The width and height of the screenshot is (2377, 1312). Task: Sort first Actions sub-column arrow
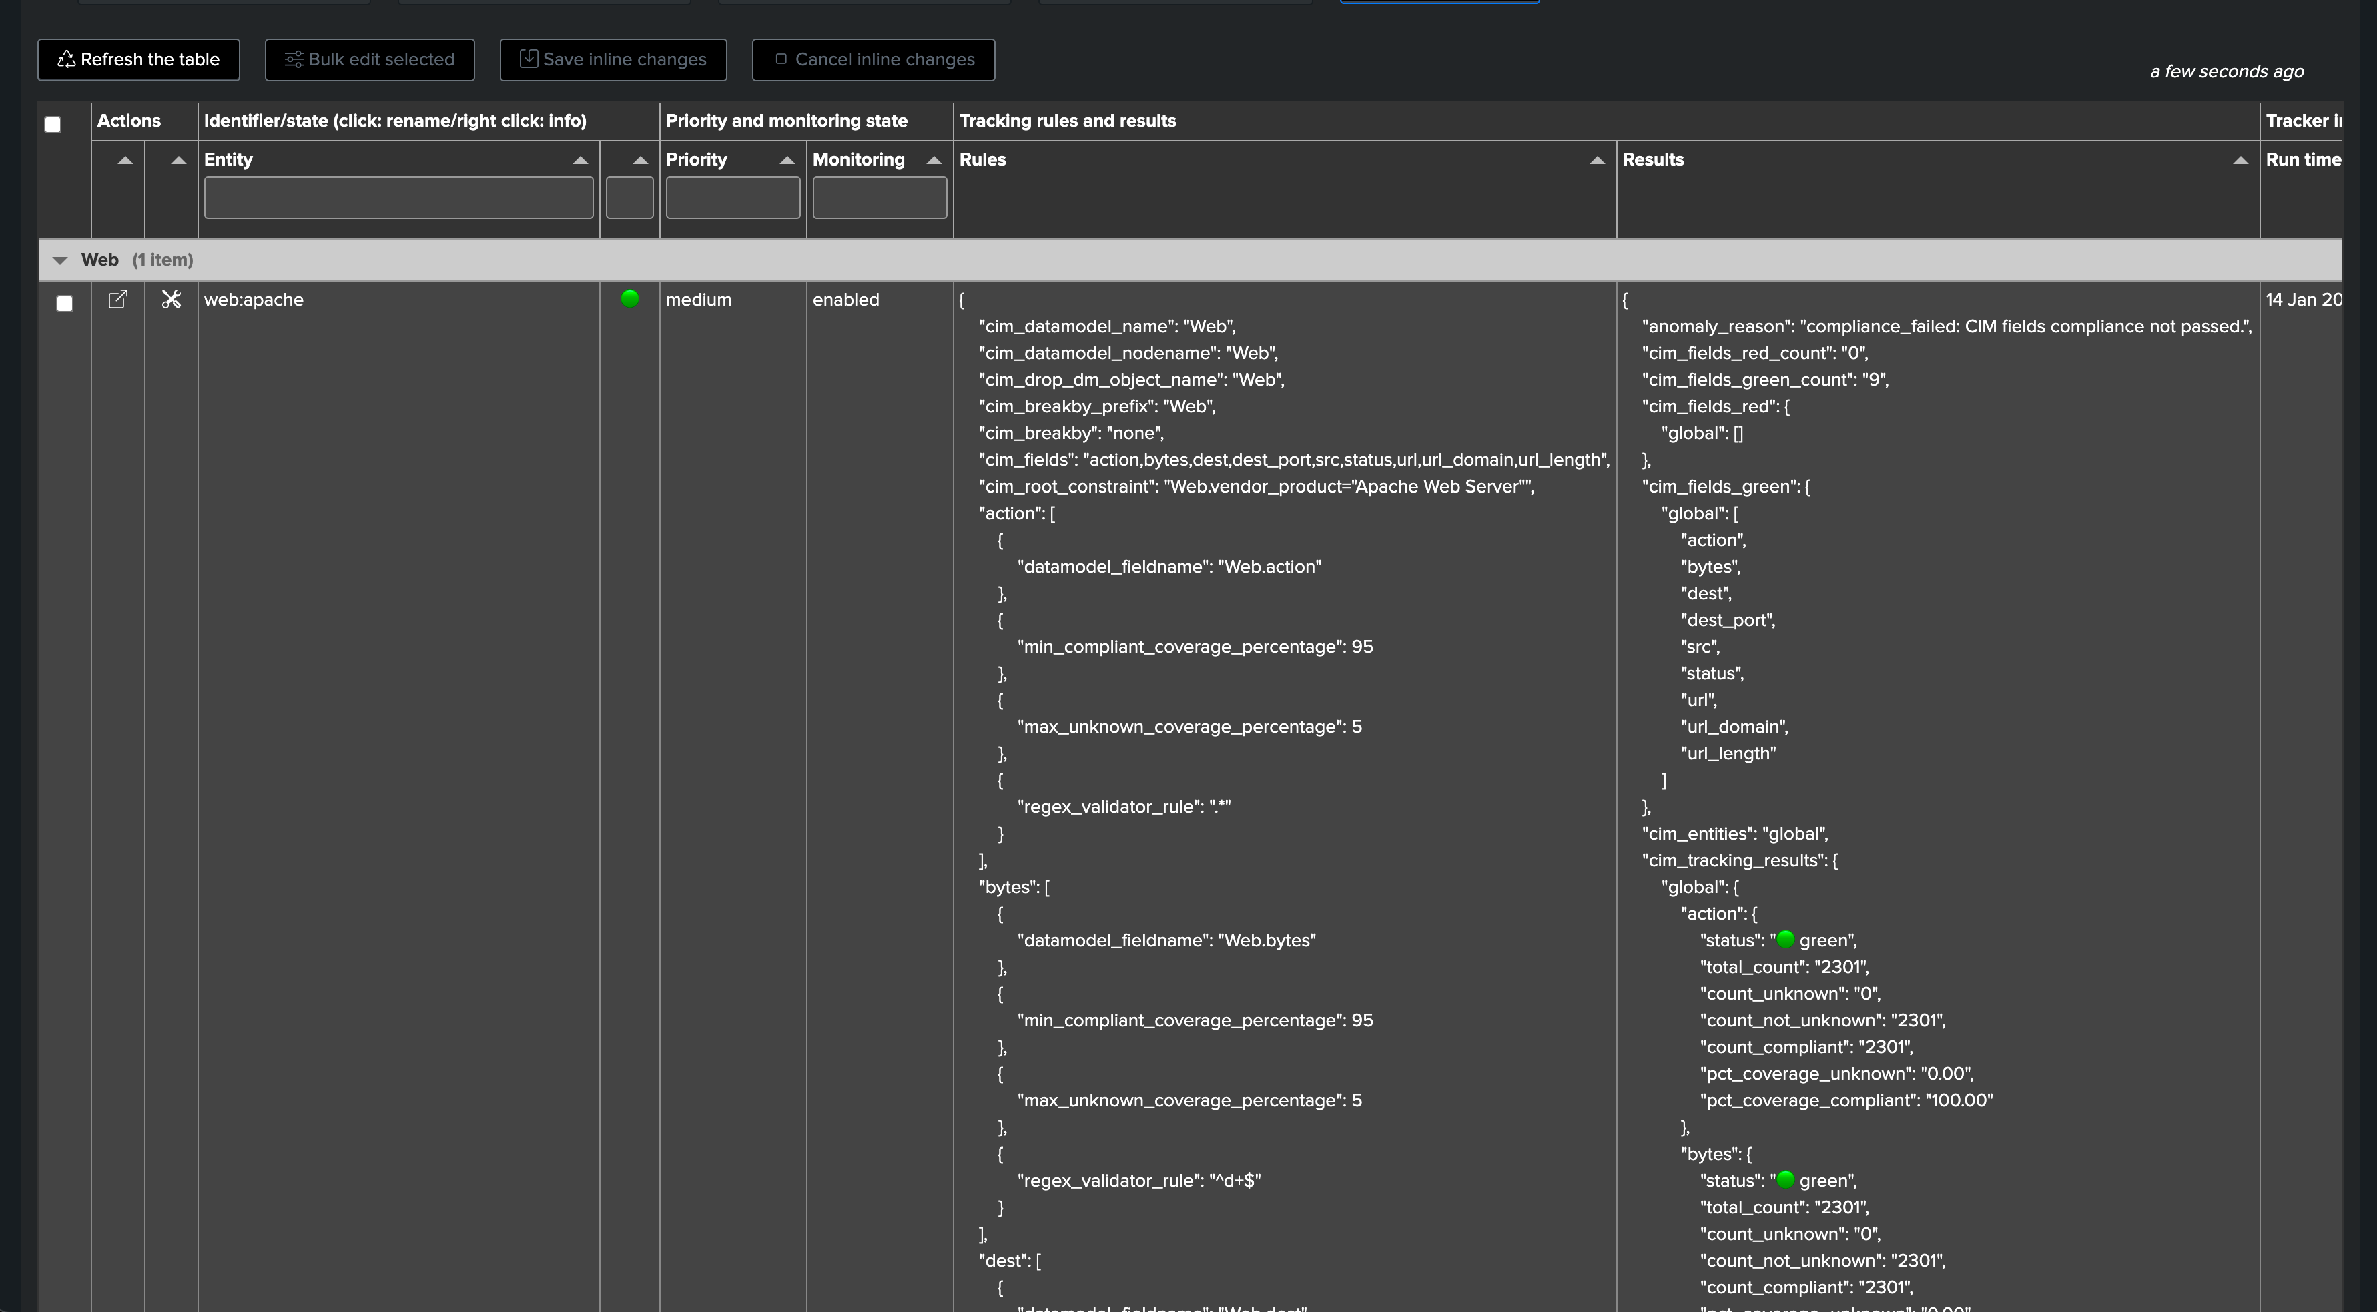pyautogui.click(x=125, y=161)
